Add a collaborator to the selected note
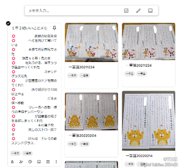 click(21, 162)
